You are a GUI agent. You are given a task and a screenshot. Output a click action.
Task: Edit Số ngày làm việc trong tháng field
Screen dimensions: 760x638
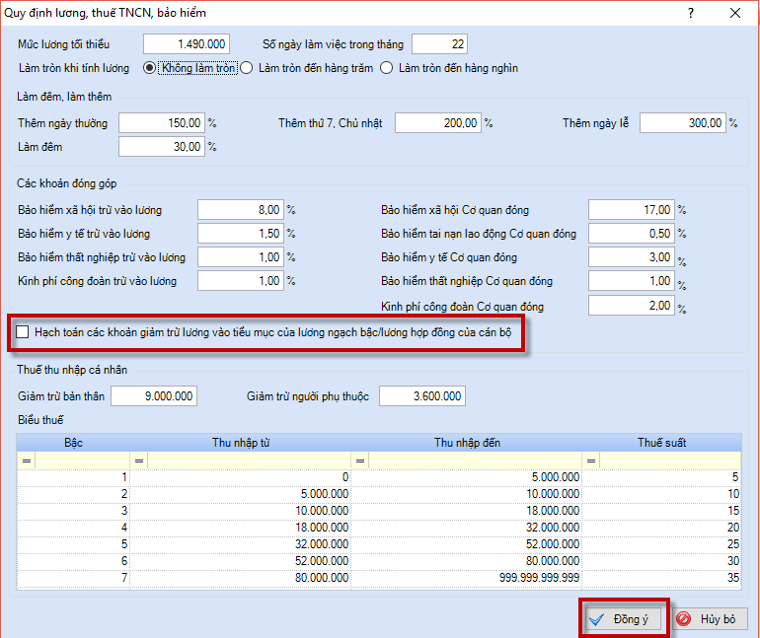coord(439,44)
